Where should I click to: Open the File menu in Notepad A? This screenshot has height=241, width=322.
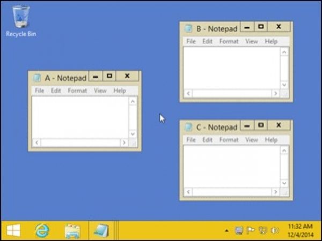(x=39, y=91)
